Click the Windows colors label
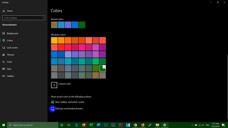 pos(58,35)
